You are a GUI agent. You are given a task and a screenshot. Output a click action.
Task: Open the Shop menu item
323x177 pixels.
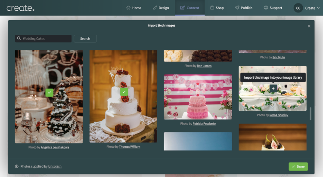coord(217,8)
